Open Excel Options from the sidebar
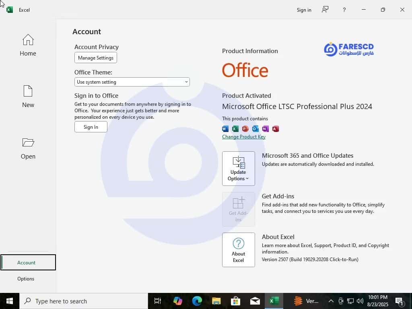412x309 pixels. coord(26,278)
